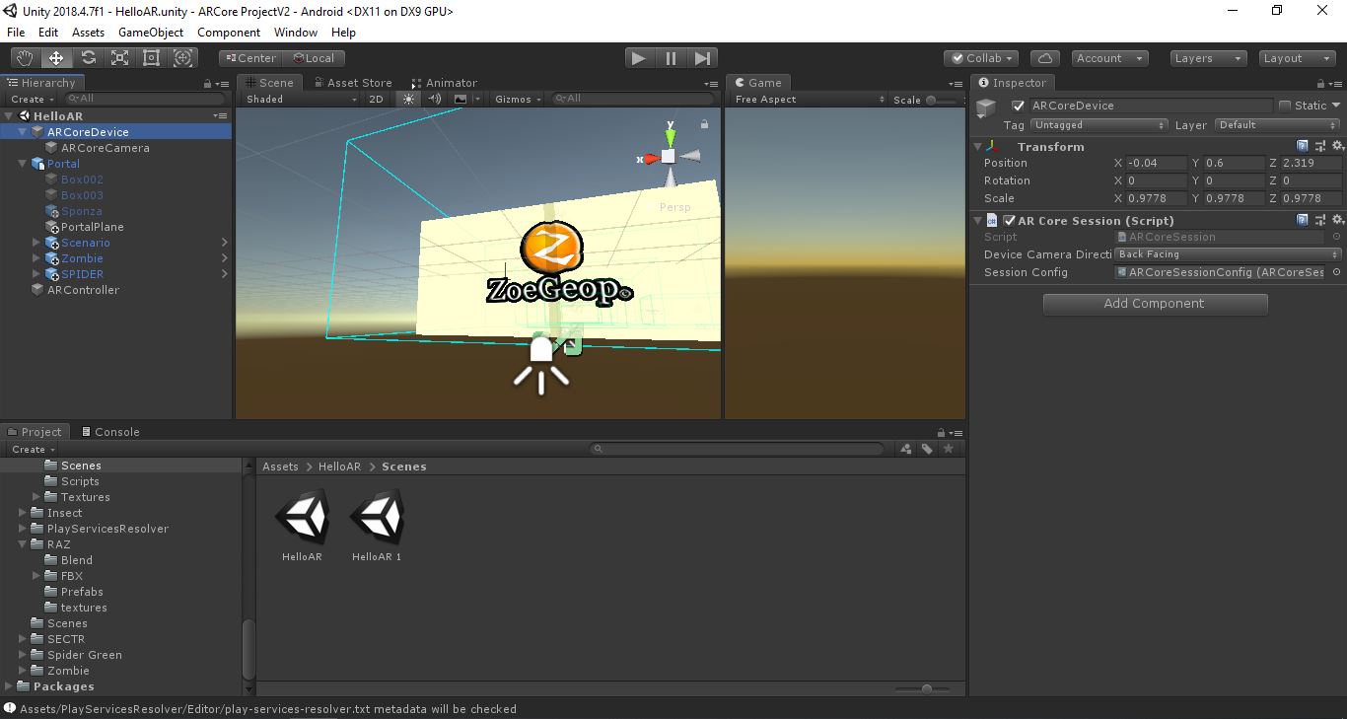Toggle scene lighting icon
The image size is (1347, 719).
[408, 99]
